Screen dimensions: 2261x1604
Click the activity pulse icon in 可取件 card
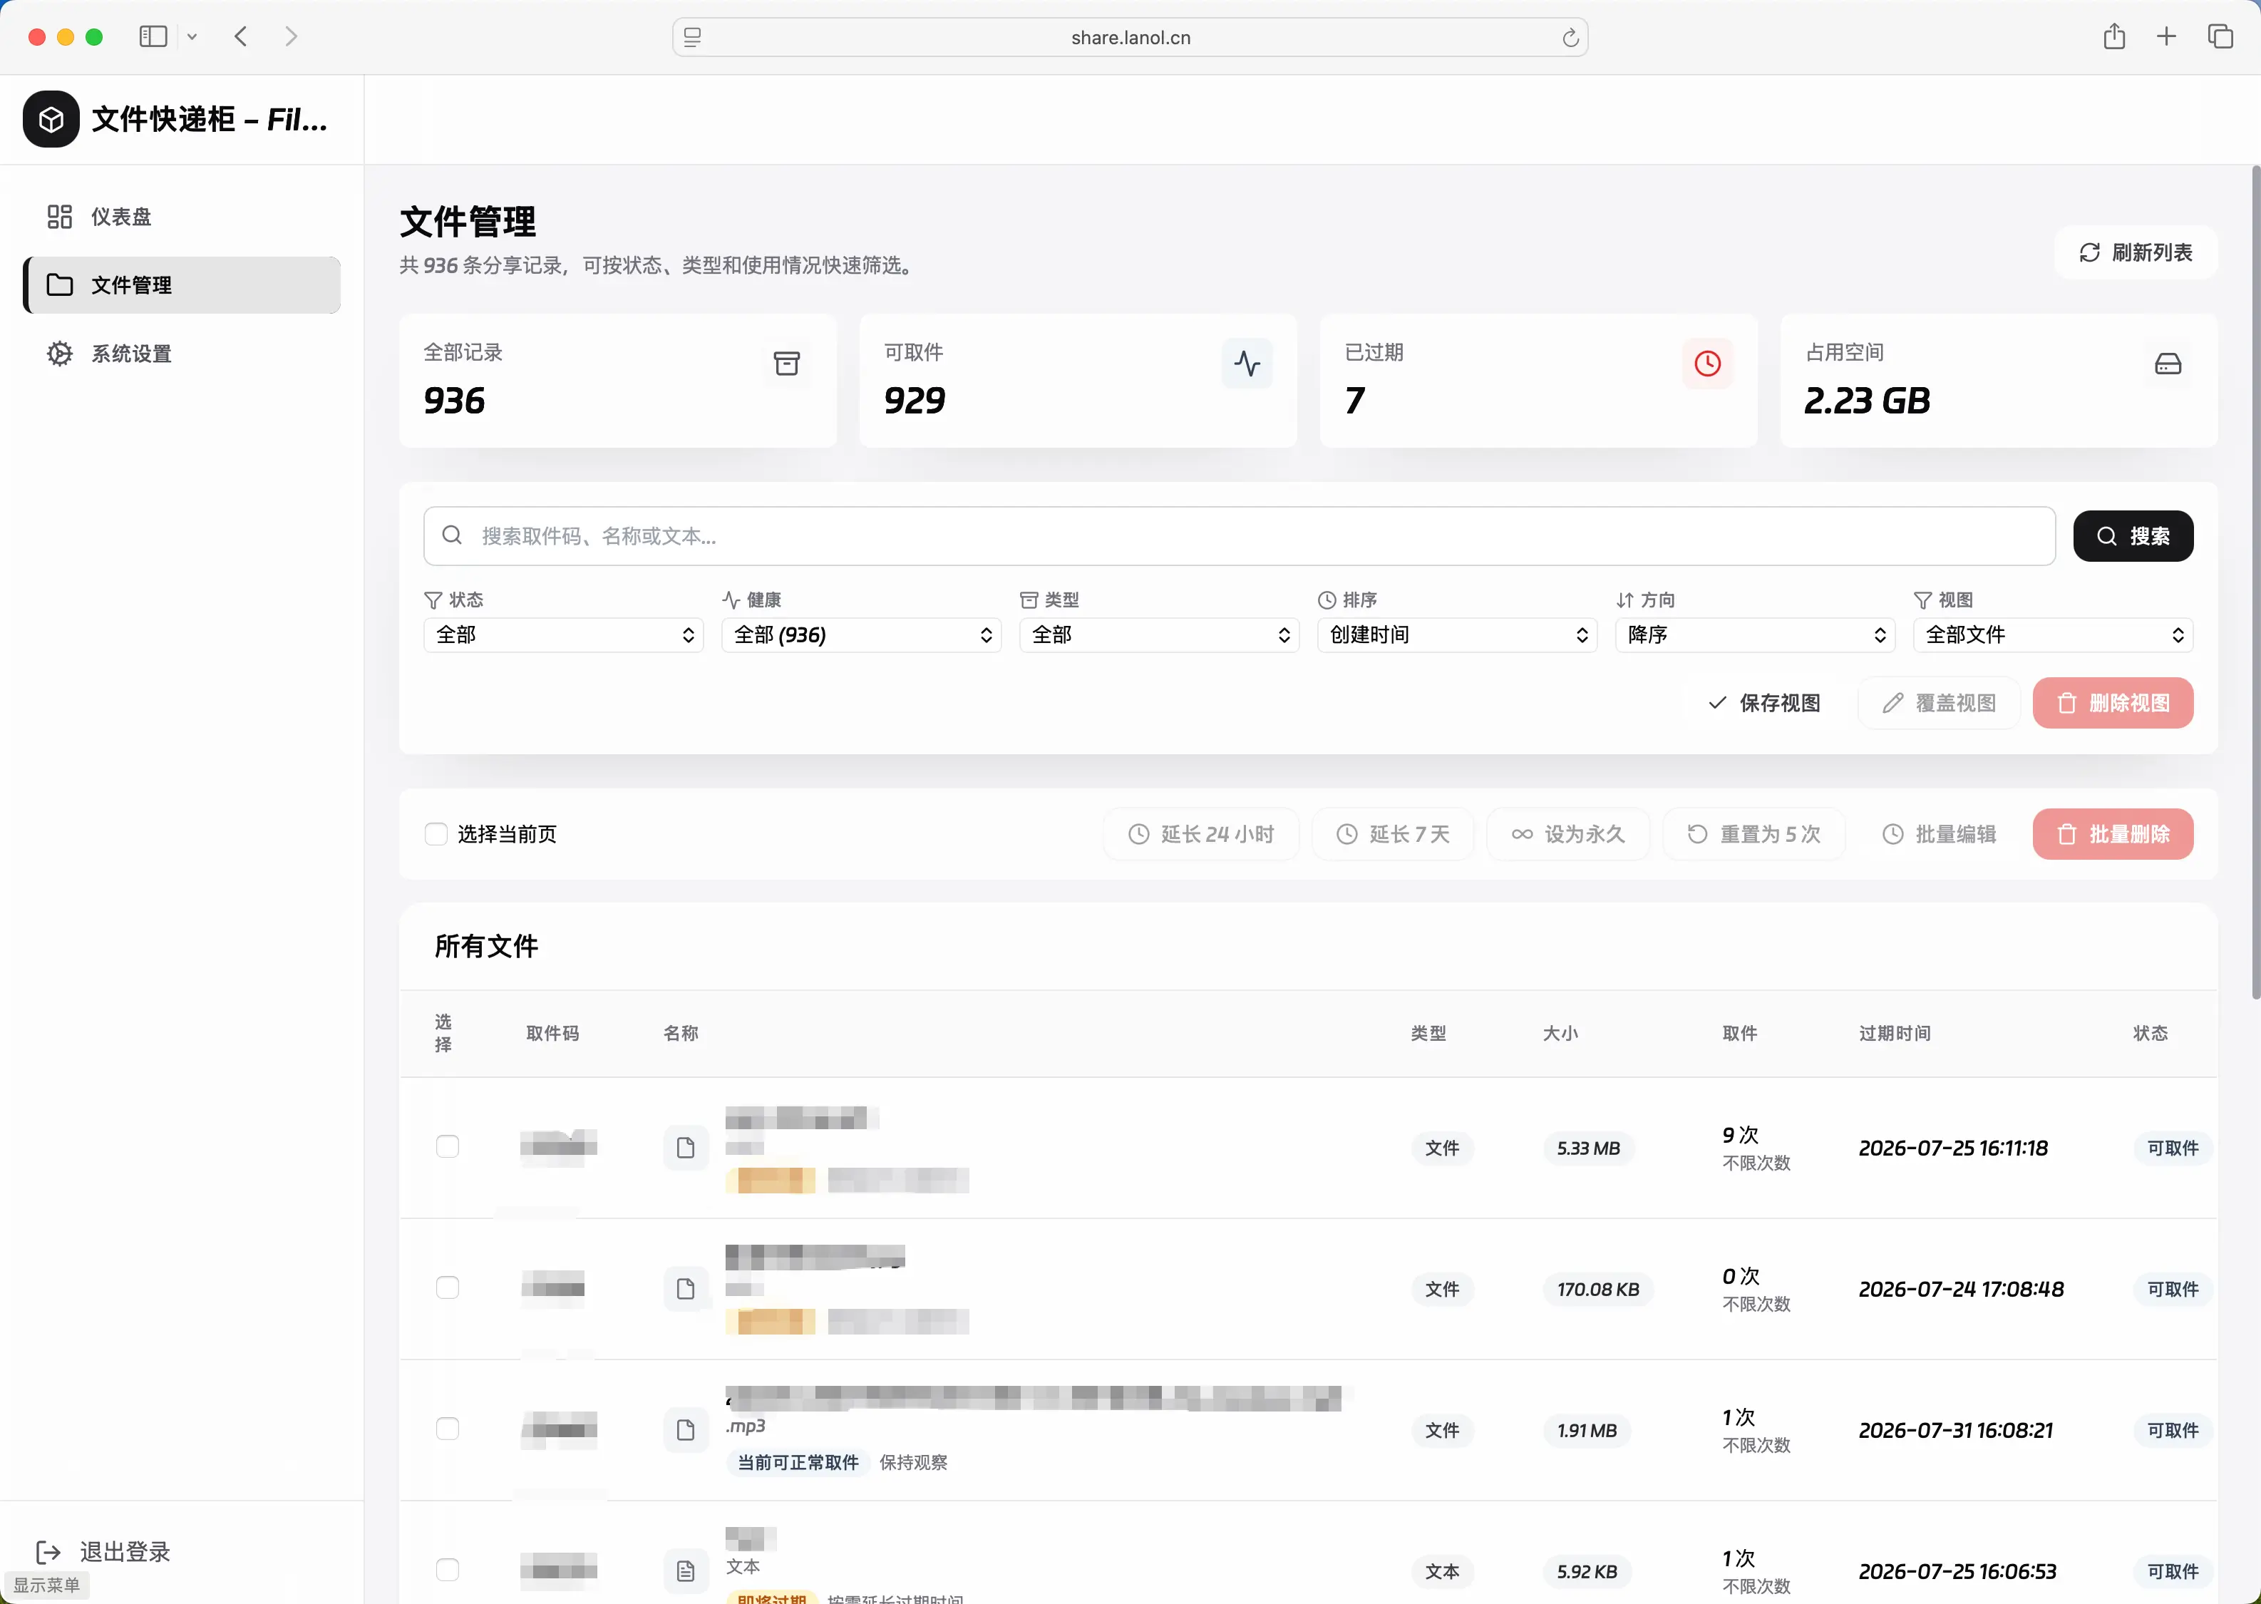[x=1247, y=364]
